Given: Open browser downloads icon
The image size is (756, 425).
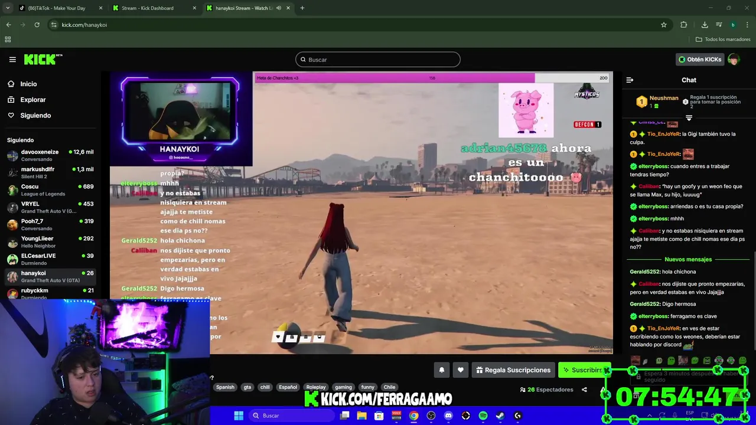Looking at the screenshot, I should tap(705, 25).
